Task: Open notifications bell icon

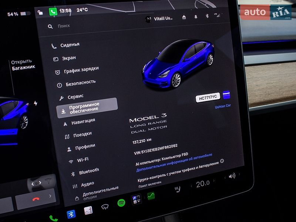Action: [x=196, y=17]
